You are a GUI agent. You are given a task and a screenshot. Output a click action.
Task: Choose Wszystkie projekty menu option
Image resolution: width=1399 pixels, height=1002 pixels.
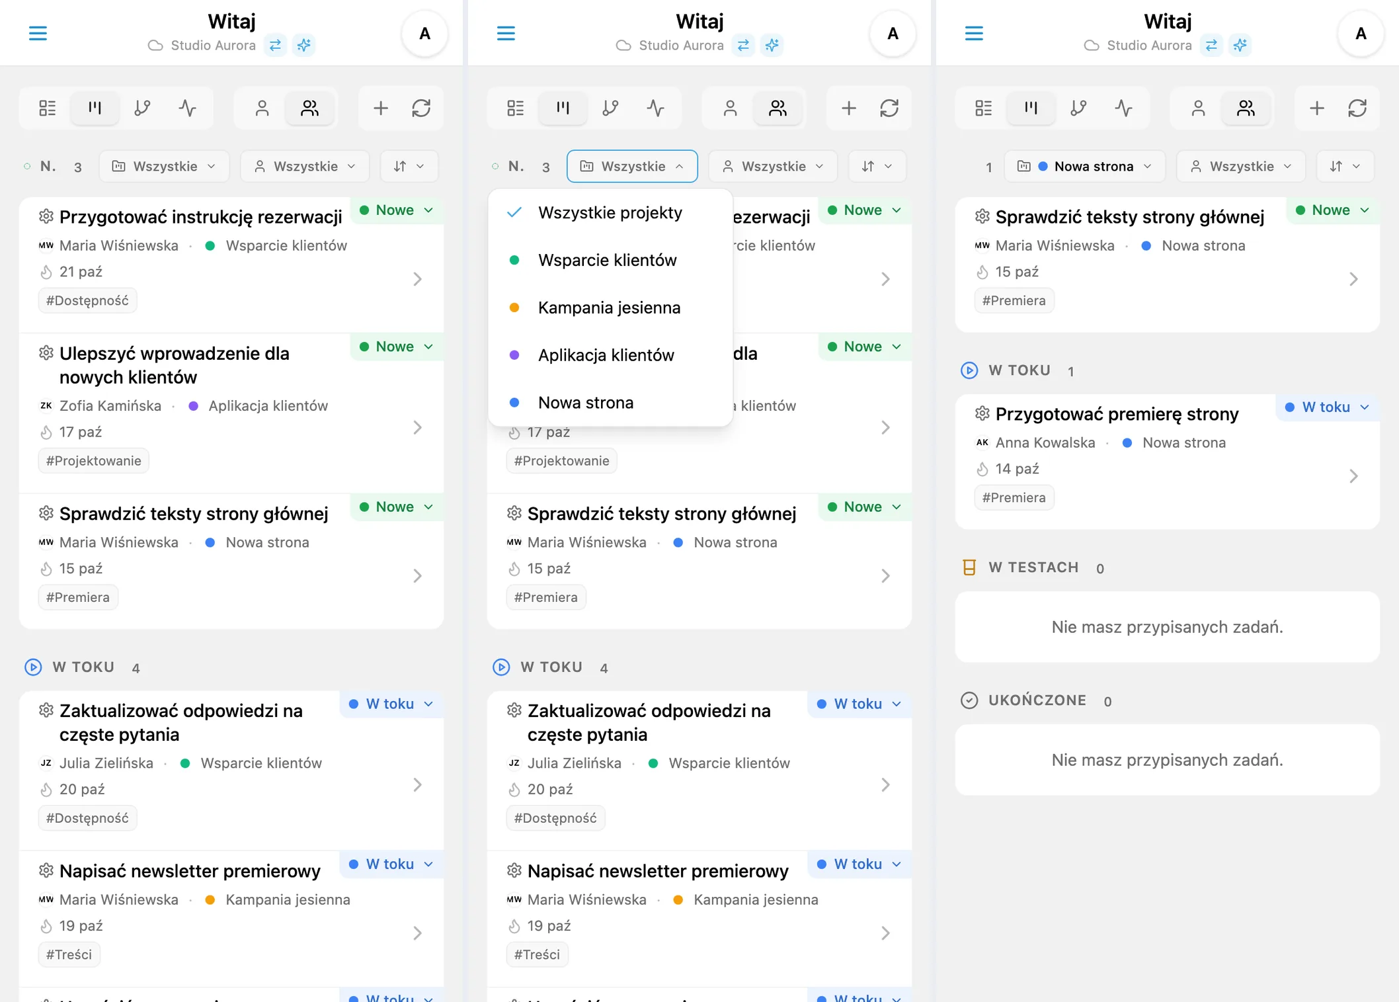[610, 212]
